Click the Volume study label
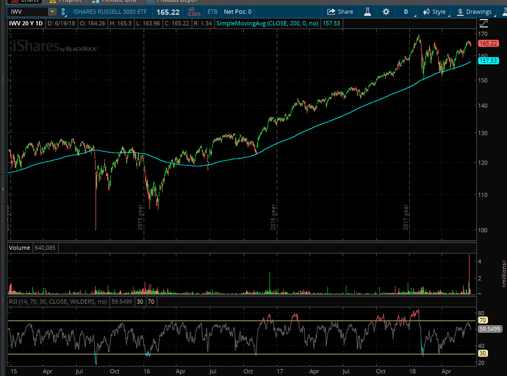 tap(20, 248)
